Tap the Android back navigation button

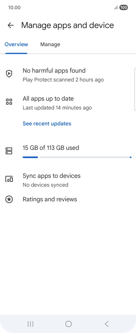[x=106, y=324]
